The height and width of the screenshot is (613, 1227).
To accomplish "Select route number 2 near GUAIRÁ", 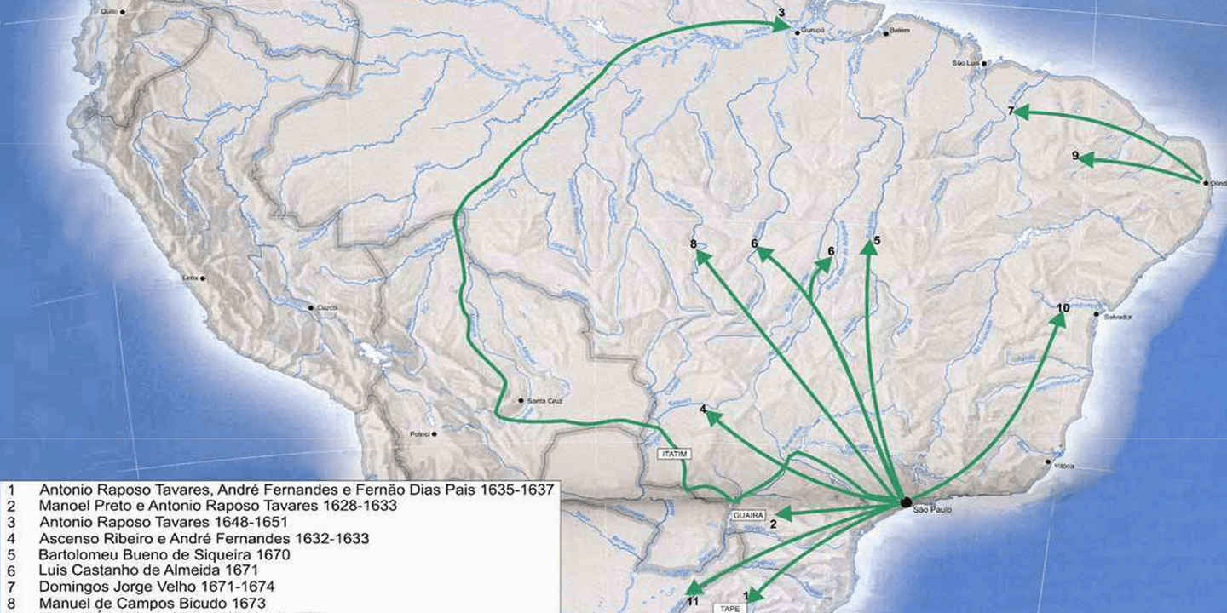I will (x=773, y=524).
